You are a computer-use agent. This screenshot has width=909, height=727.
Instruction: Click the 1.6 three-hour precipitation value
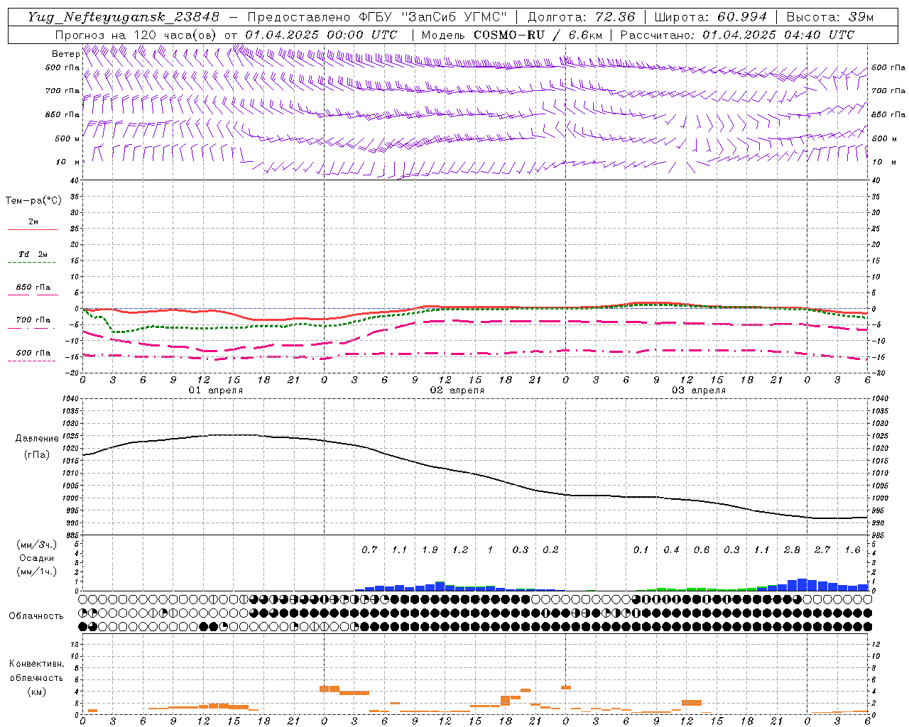coord(852,550)
